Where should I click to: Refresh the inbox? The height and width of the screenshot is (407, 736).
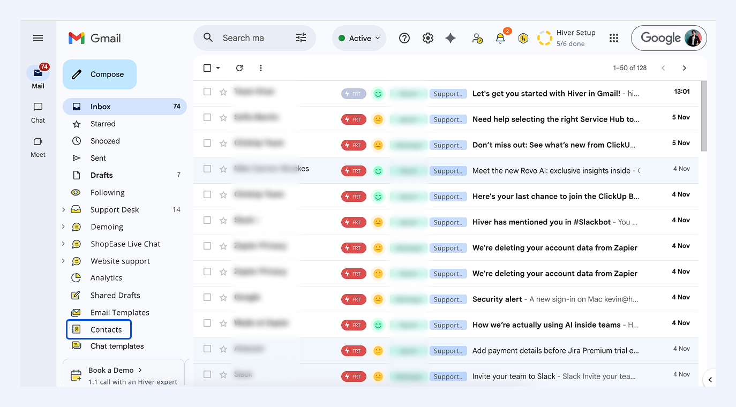coord(239,68)
